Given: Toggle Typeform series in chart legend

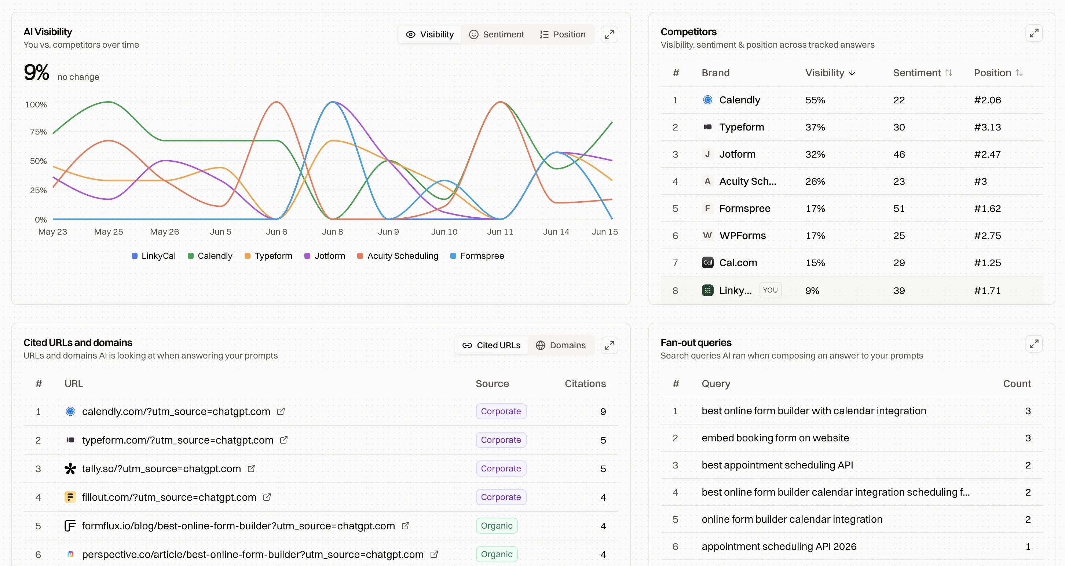Looking at the screenshot, I should [268, 256].
